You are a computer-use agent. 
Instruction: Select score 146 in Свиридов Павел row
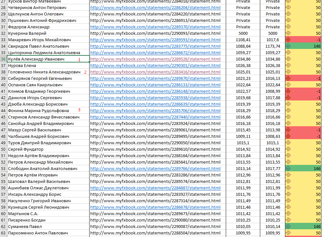pyautogui.click(x=317, y=46)
